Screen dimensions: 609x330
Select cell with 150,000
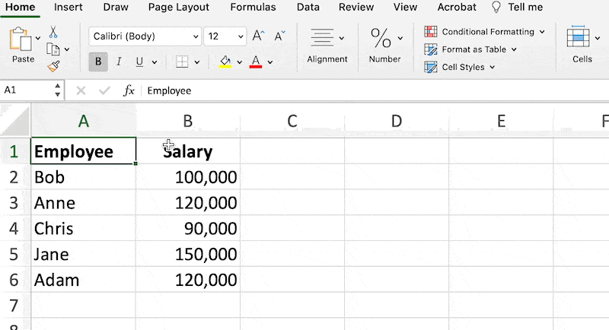pyautogui.click(x=188, y=254)
